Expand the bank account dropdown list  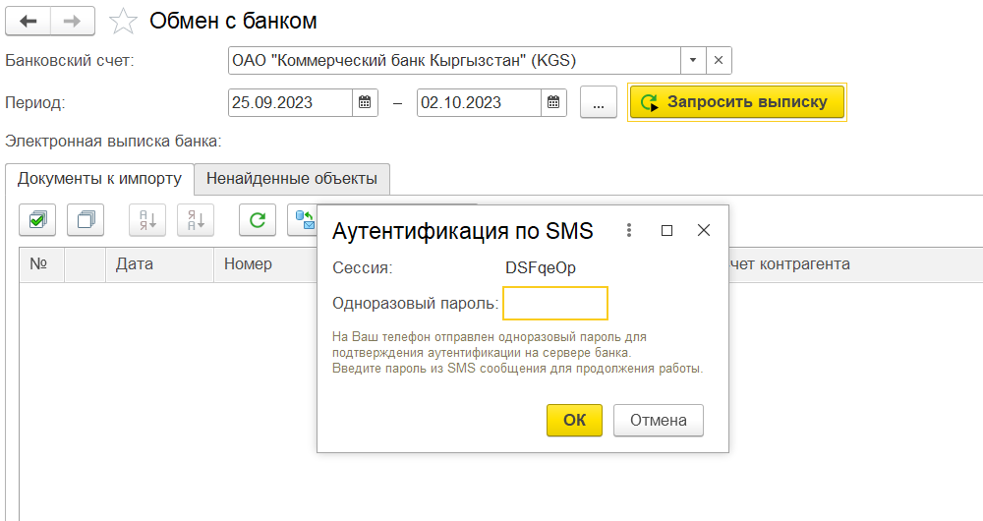pos(692,61)
